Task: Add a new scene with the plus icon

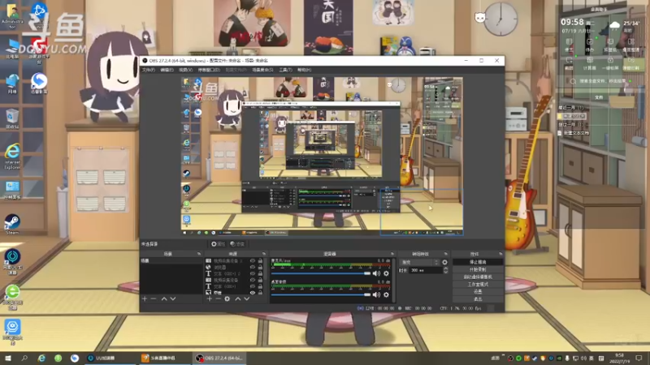Action: [145, 298]
